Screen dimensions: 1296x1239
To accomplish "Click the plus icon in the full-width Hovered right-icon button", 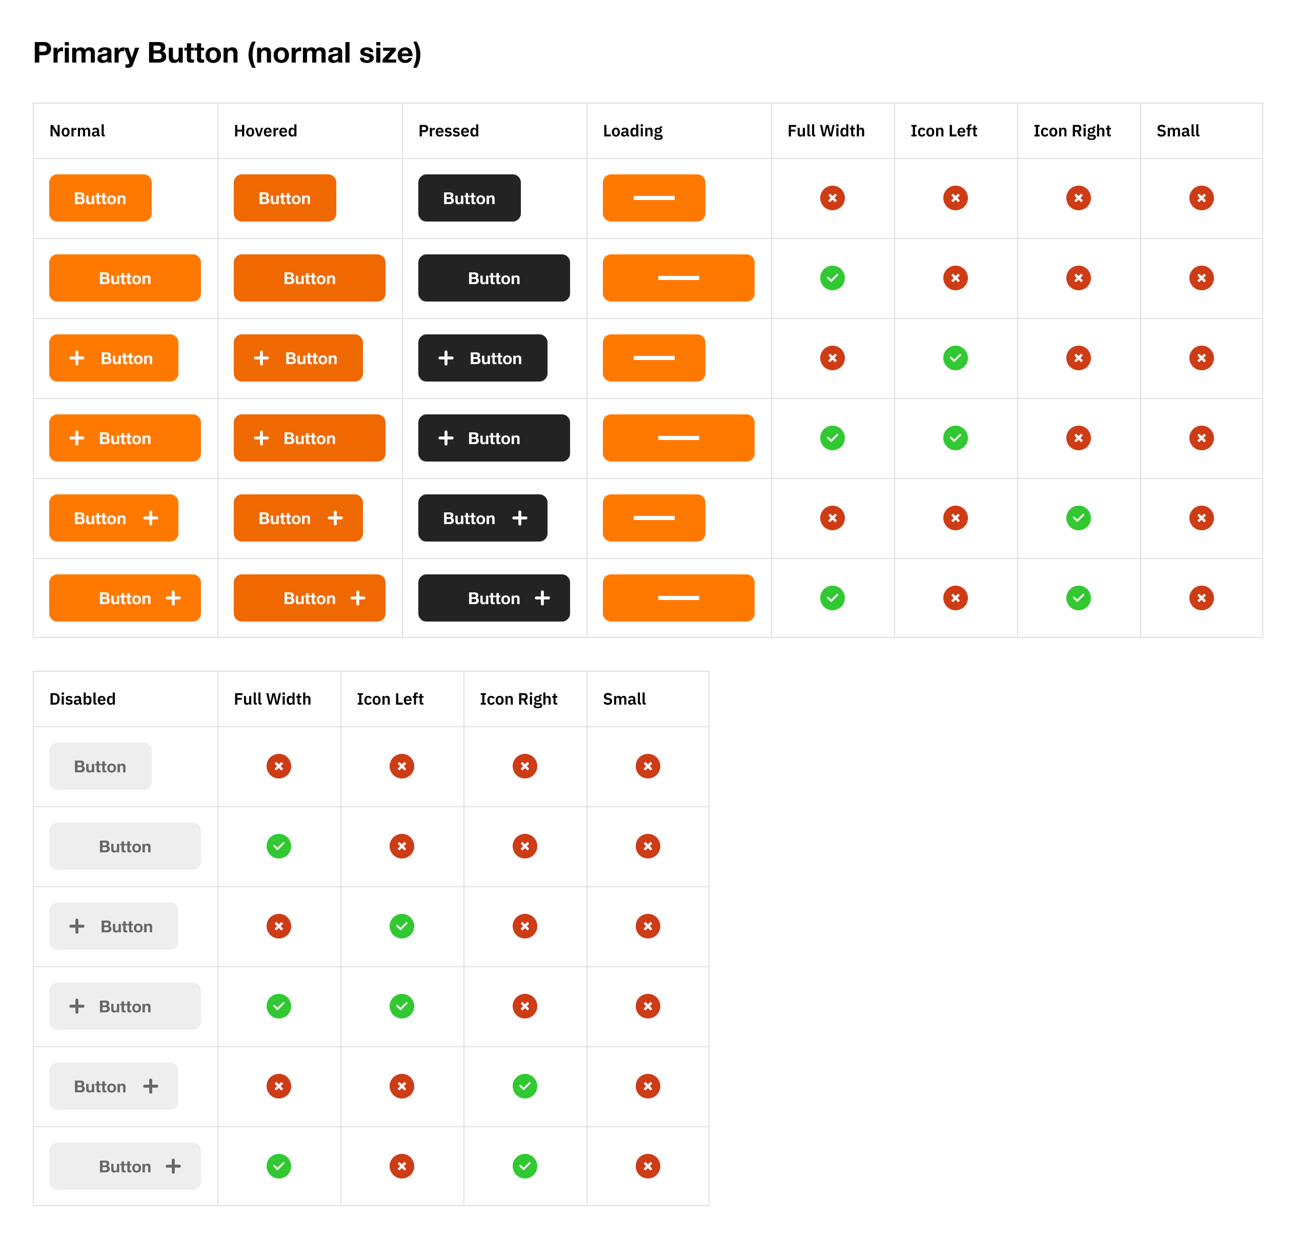I will 358,598.
